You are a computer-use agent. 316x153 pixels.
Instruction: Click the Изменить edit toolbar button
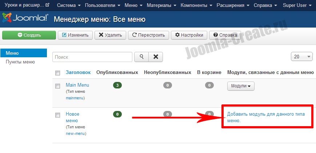[75, 35]
